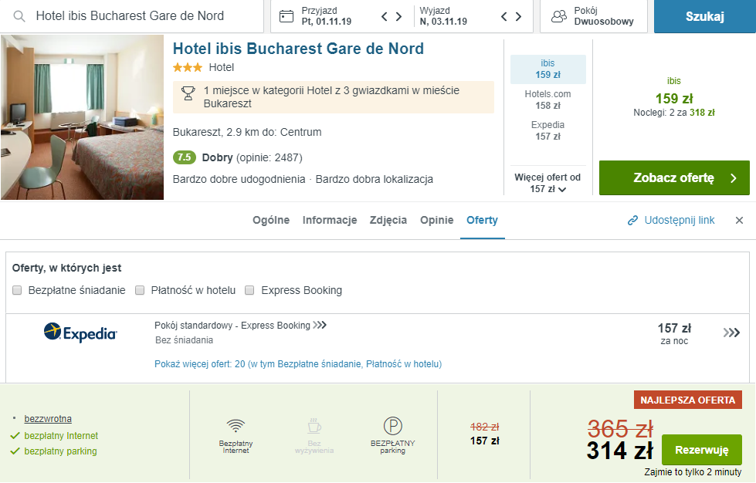Check the Płatność w hotelu filter

[140, 291]
